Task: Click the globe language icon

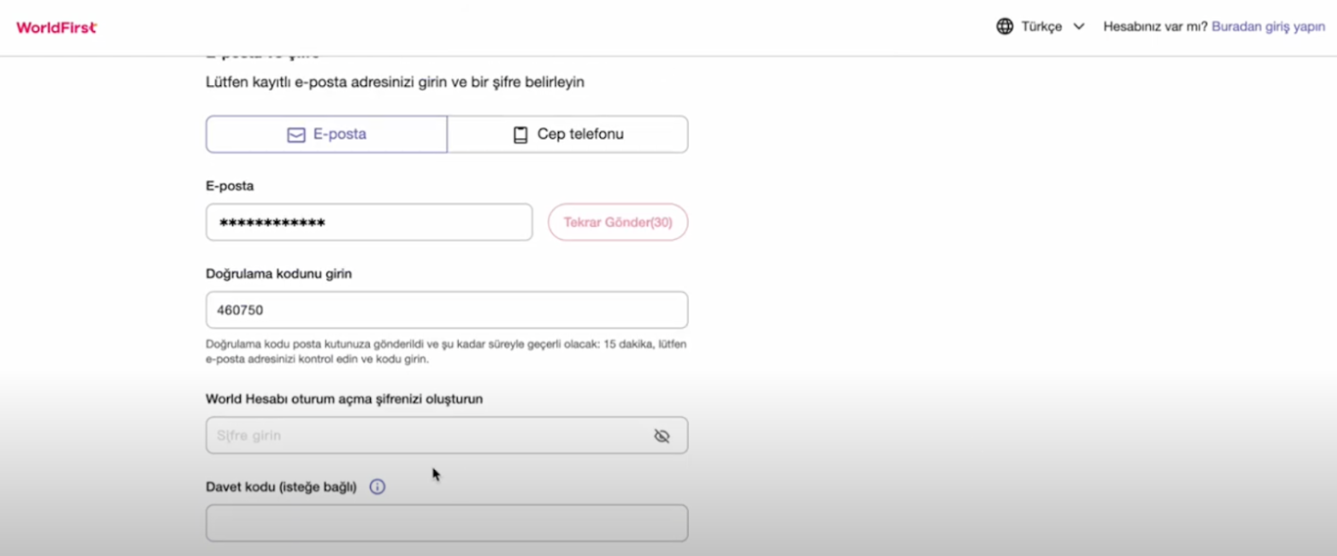Action: click(x=1004, y=26)
